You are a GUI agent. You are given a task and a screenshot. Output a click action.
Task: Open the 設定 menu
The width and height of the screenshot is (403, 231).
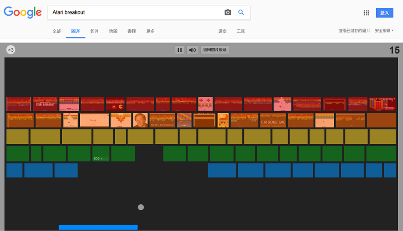pyautogui.click(x=223, y=31)
